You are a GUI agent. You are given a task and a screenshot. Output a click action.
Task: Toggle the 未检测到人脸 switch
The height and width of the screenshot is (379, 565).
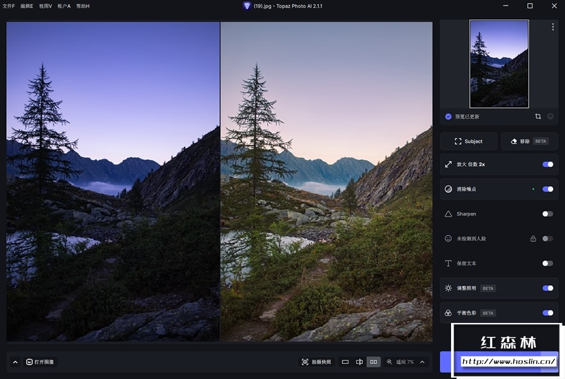(x=548, y=238)
